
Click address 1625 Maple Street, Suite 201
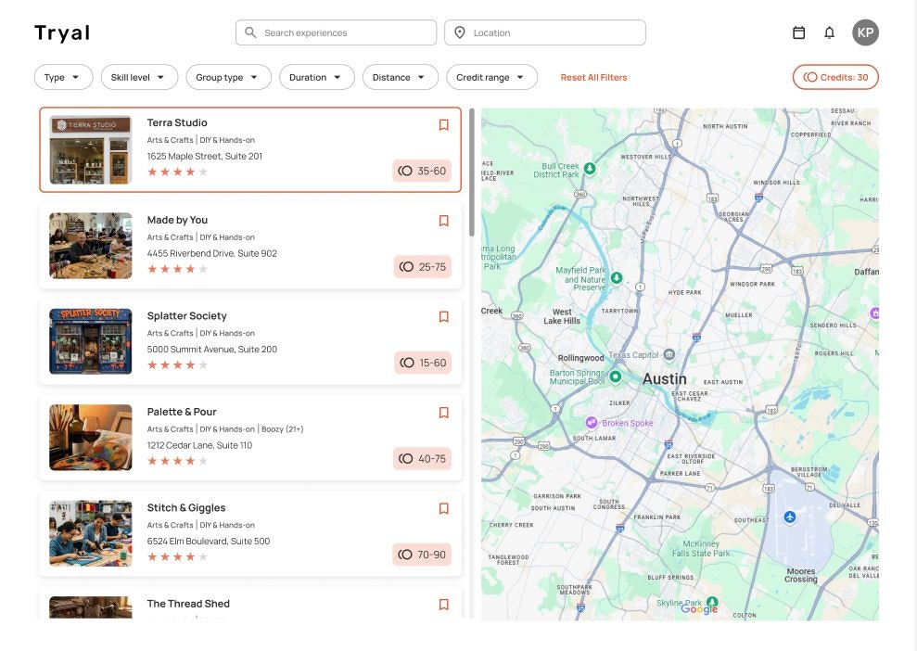(205, 156)
